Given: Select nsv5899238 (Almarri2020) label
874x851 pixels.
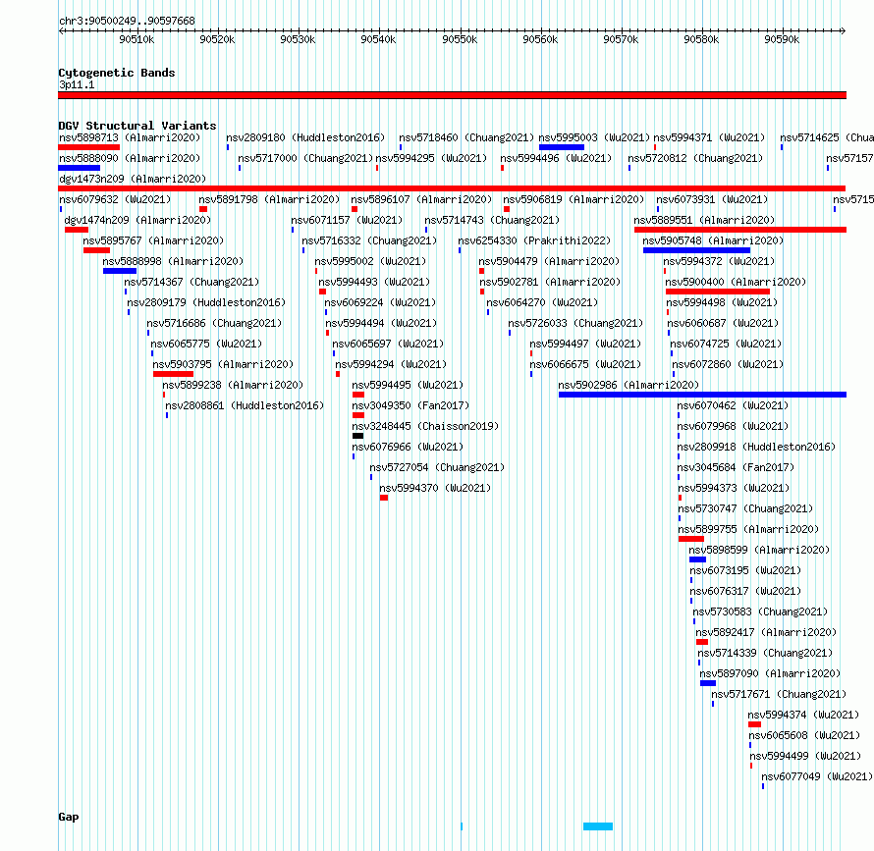Looking at the screenshot, I should tap(233, 385).
